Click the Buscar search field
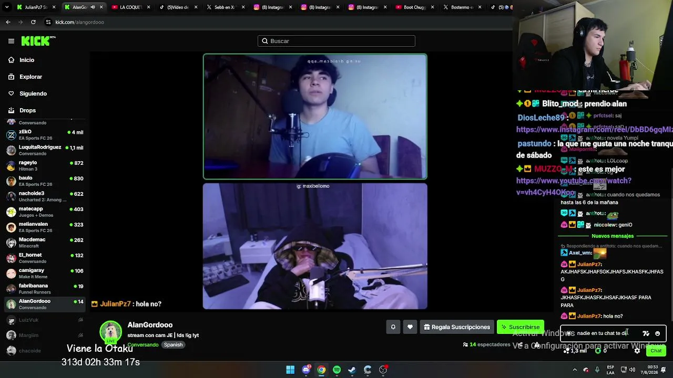 pos(336,41)
